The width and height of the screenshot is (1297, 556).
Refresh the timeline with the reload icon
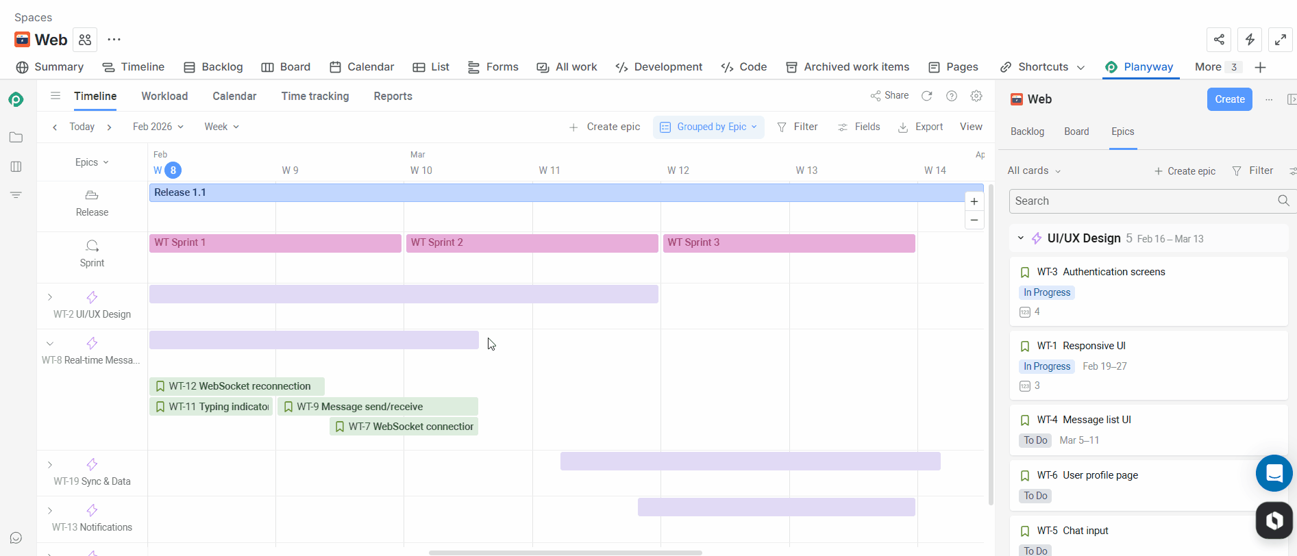(x=927, y=96)
